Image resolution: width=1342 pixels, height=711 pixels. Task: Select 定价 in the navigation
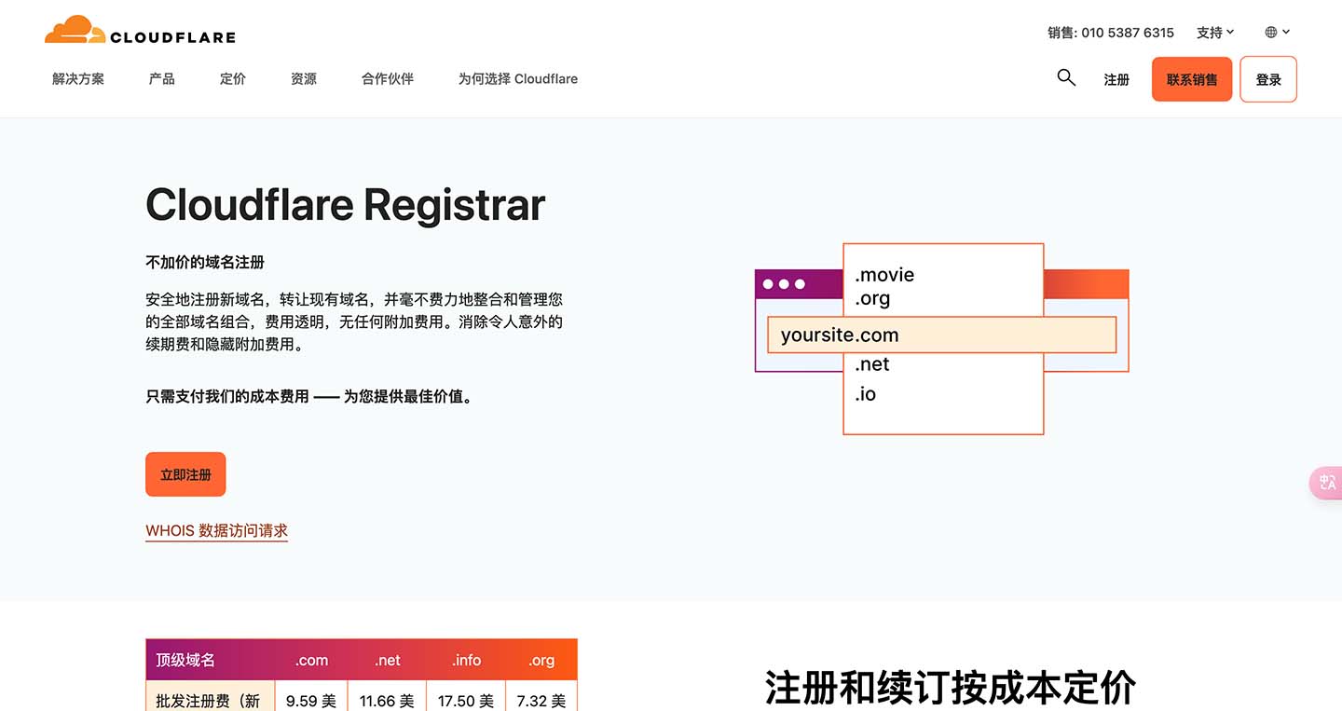click(x=233, y=79)
